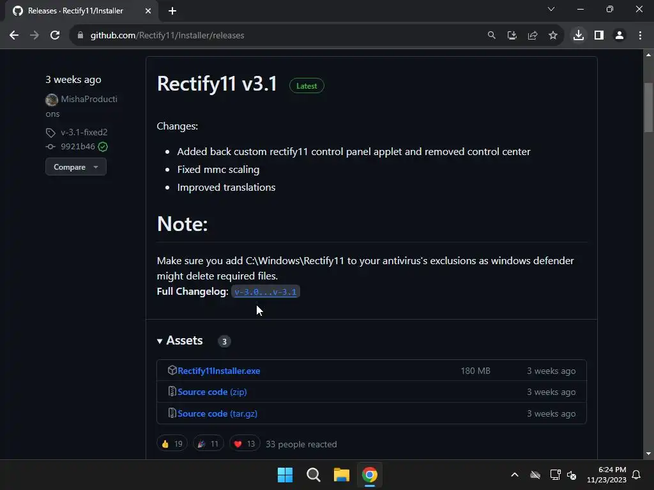
Task: Open the network tray icon
Action: tap(555, 475)
